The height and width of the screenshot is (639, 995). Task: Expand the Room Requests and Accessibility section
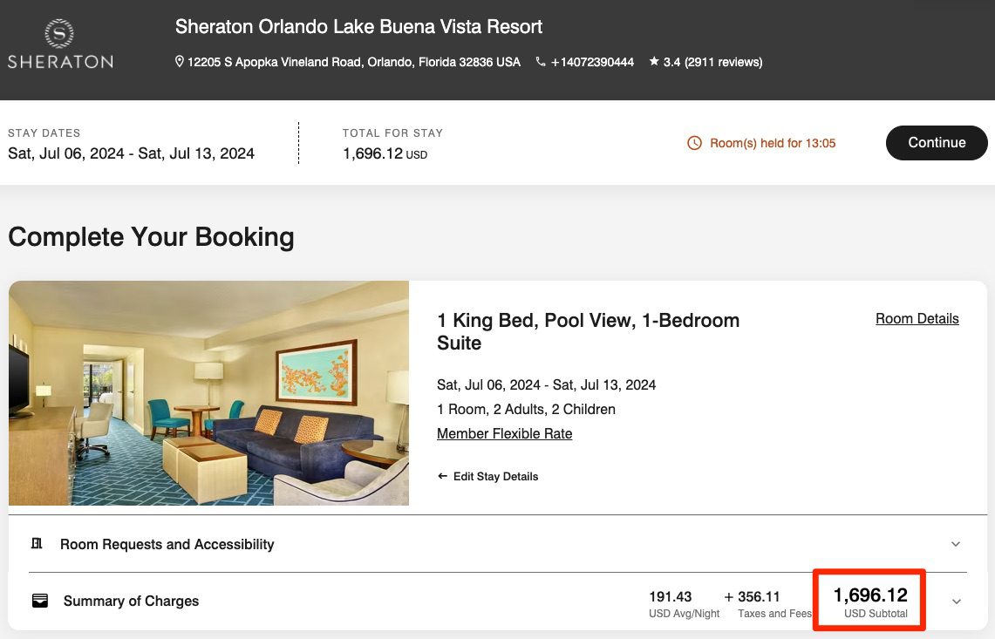pyautogui.click(x=956, y=543)
